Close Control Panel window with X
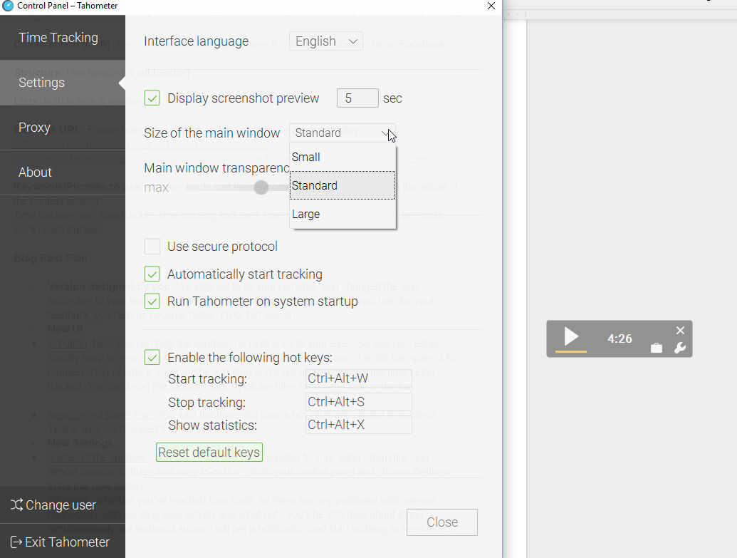737x558 pixels. point(491,6)
